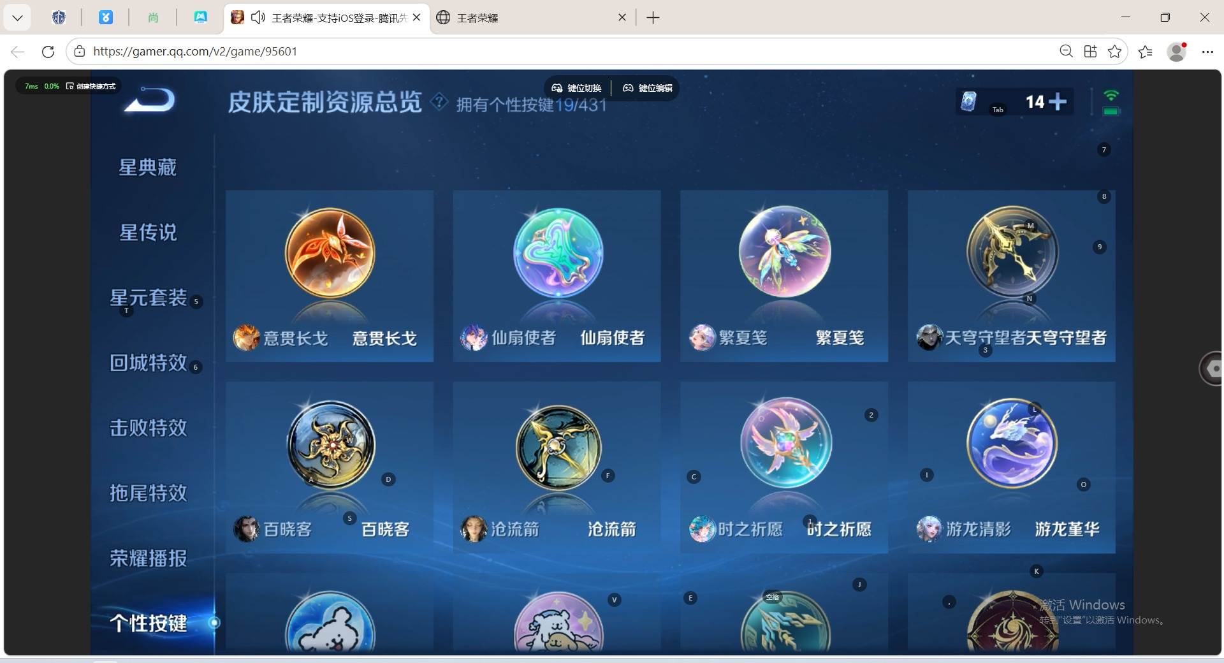
Task: Expand the tab search dropdown chevron
Action: click(17, 18)
